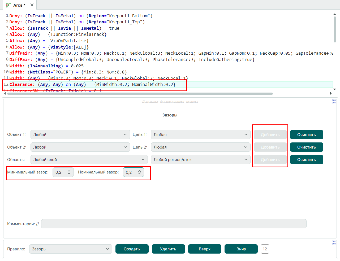Open the Любой слой layer dropdown
This screenshot has height=261, width=340.
(89, 159)
